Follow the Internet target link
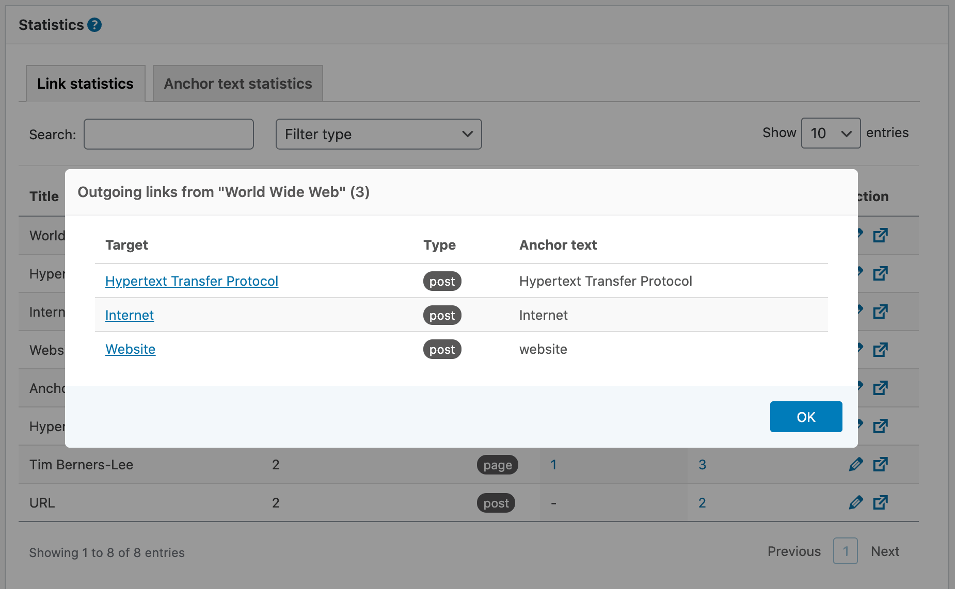The image size is (955, 589). [130, 315]
